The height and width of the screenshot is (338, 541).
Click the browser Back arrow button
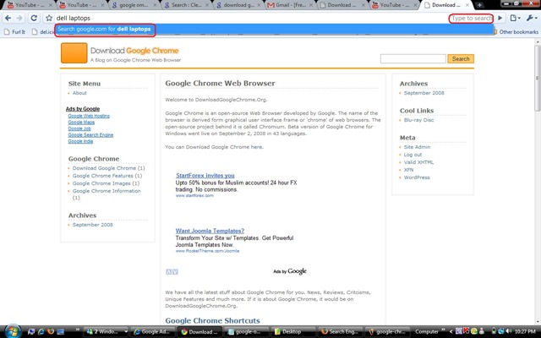8,18
